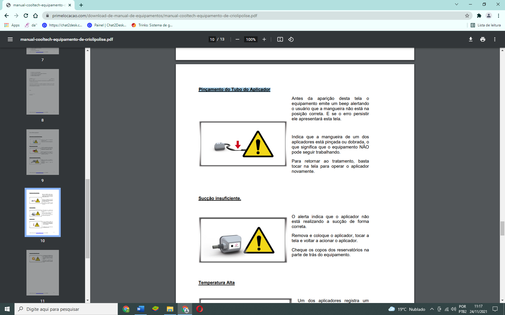505x315 pixels.
Task: Open Lista de leitura panel
Action: click(x=486, y=25)
